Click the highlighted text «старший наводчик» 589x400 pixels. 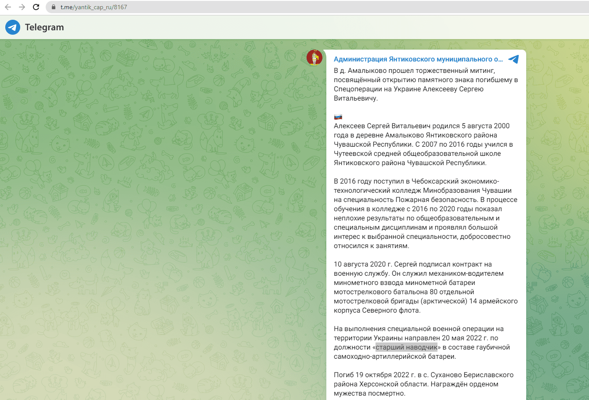(406, 347)
